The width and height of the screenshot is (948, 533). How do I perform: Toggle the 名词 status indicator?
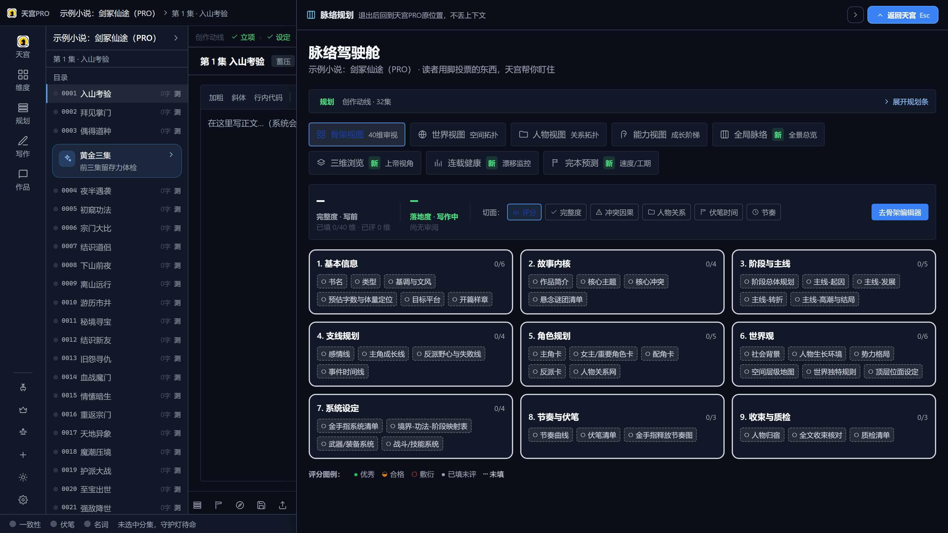[96, 524]
